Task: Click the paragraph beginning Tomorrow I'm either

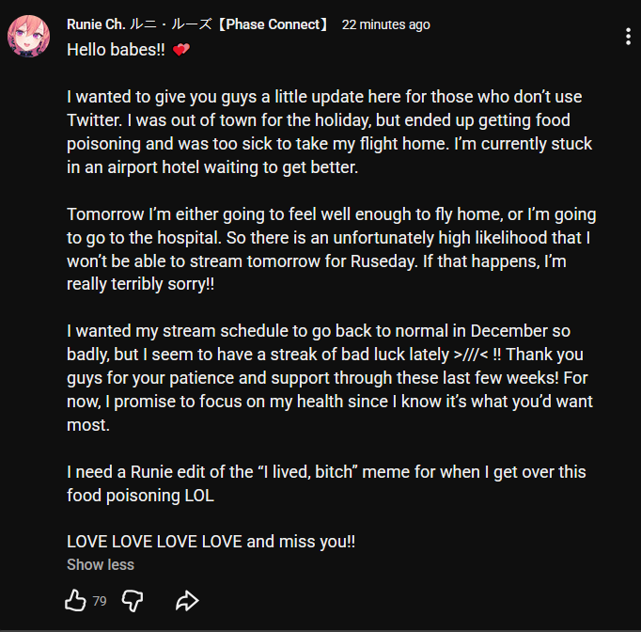Action: click(x=332, y=249)
